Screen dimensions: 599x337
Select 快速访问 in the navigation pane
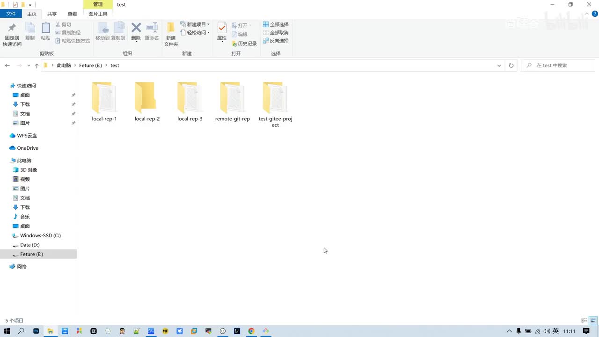click(26, 86)
